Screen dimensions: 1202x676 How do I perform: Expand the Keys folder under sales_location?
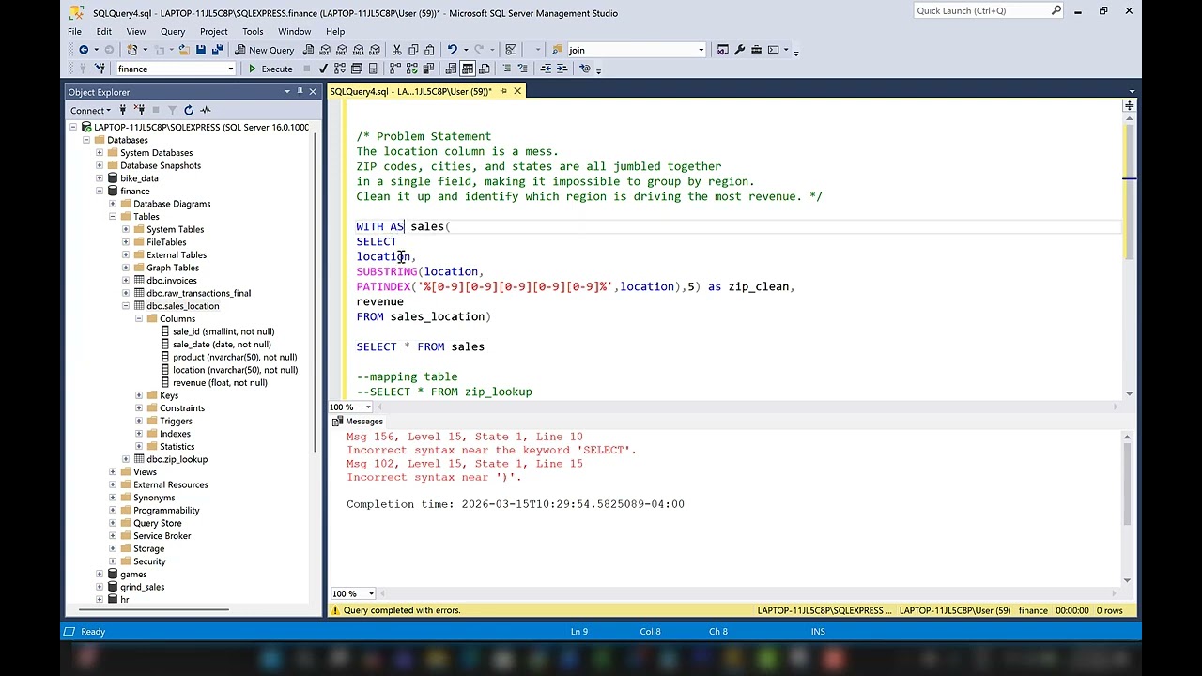139,395
